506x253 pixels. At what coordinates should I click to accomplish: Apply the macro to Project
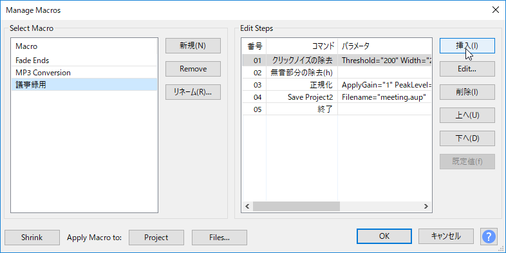pyautogui.click(x=156, y=238)
